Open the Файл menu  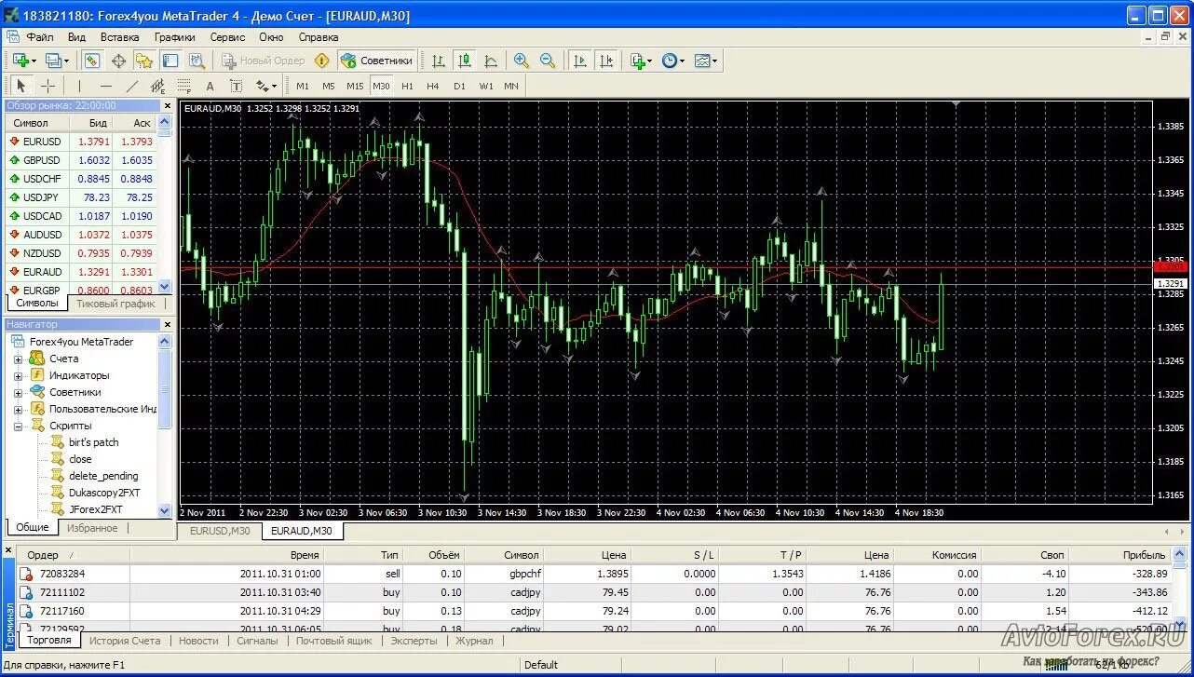(39, 37)
